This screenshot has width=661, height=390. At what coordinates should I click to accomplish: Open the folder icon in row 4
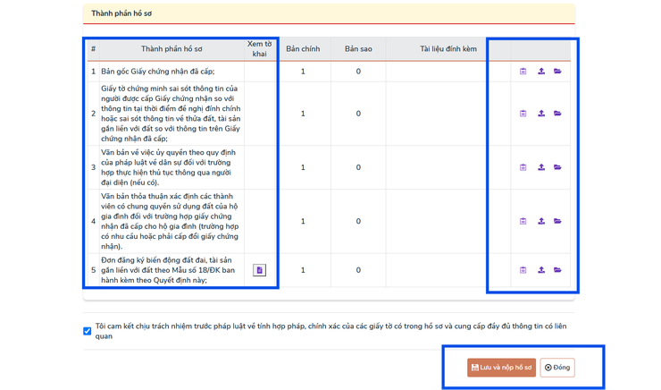[x=557, y=221]
